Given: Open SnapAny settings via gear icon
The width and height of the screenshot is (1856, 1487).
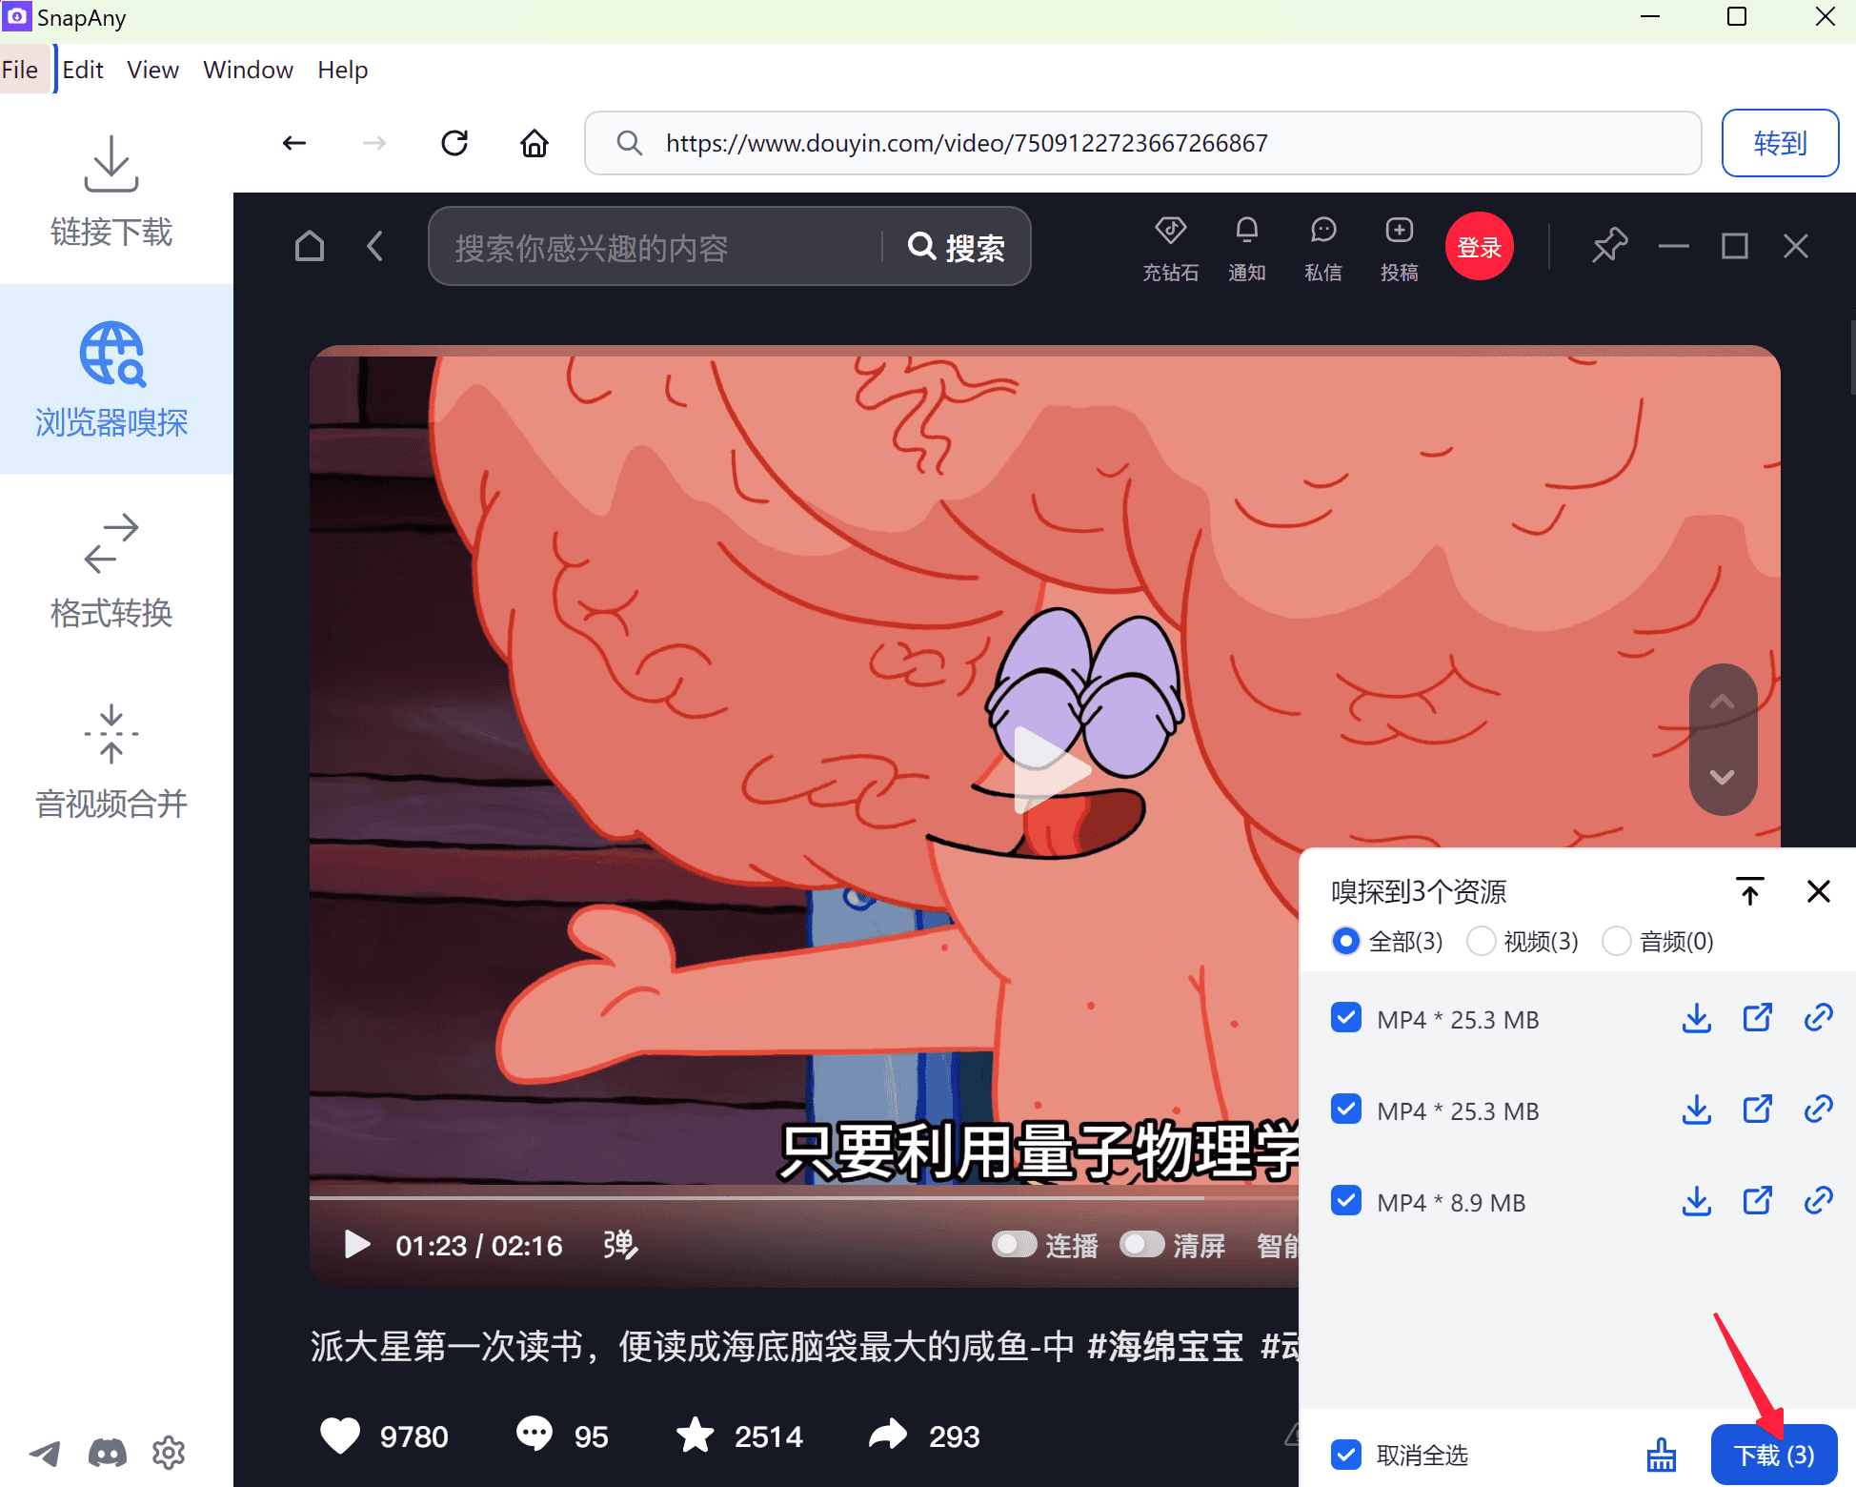Looking at the screenshot, I should pyautogui.click(x=168, y=1453).
